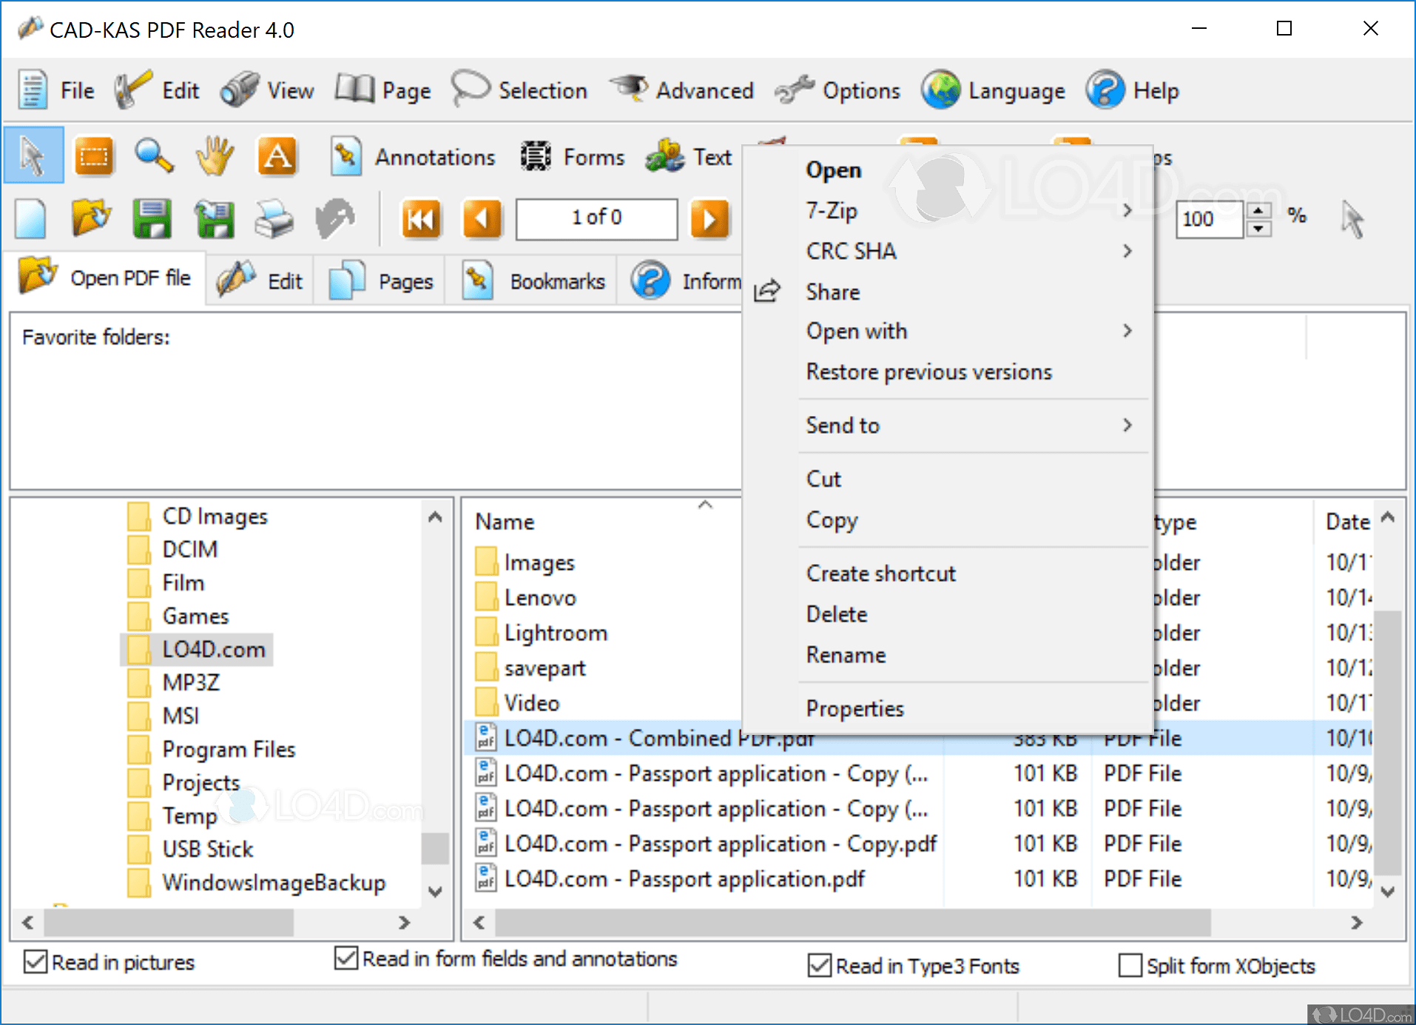The width and height of the screenshot is (1416, 1025).
Task: Open the Pages tab
Action: pos(380,280)
